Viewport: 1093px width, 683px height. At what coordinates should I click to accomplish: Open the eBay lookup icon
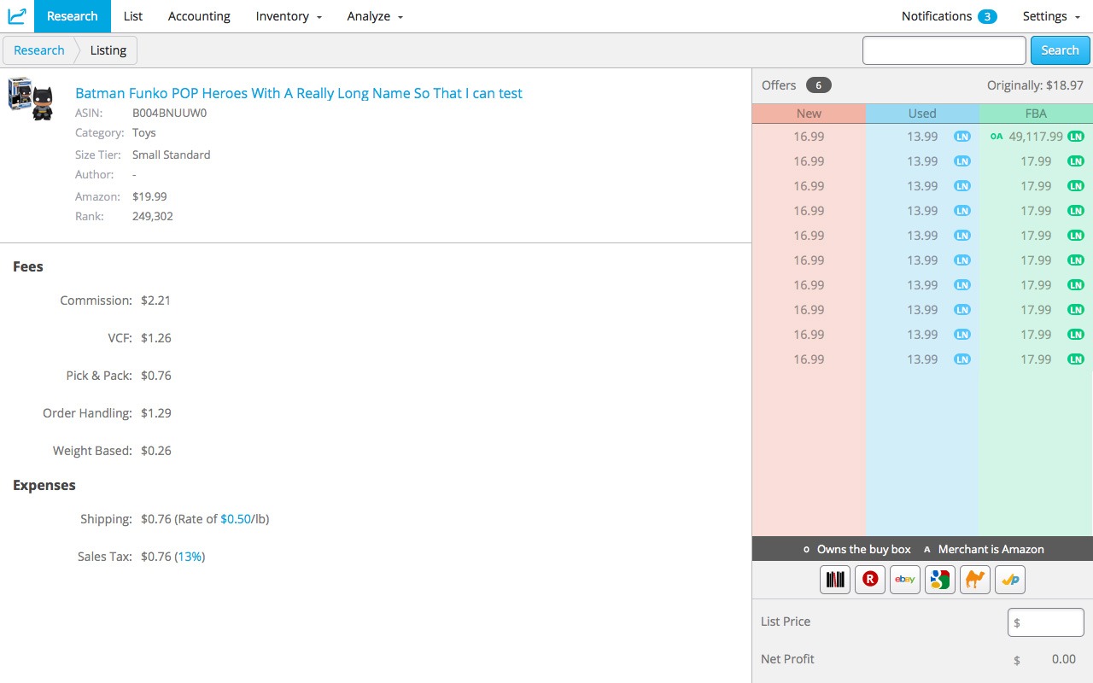click(905, 580)
